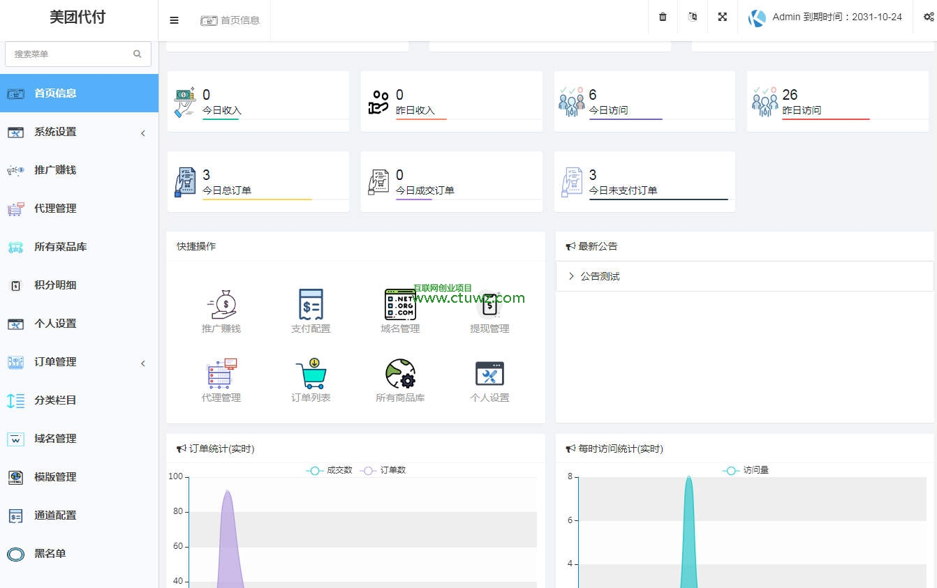Click the 个人设置 sidebar icon
This screenshot has width=937, height=588.
15,324
